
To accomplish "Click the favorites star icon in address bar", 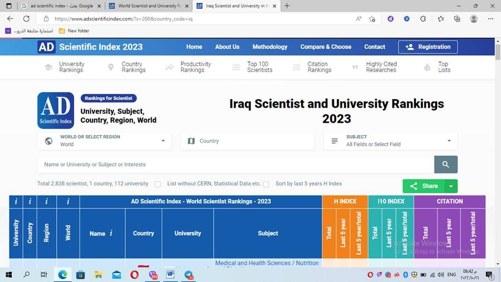I will (372, 18).
